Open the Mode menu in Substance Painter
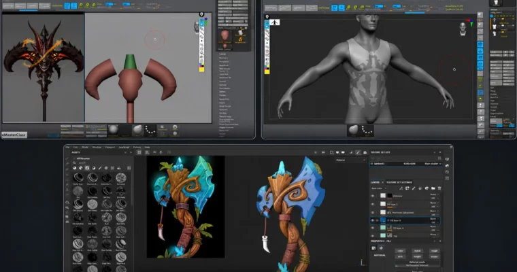The width and height of the screenshot is (517, 272). point(85,147)
